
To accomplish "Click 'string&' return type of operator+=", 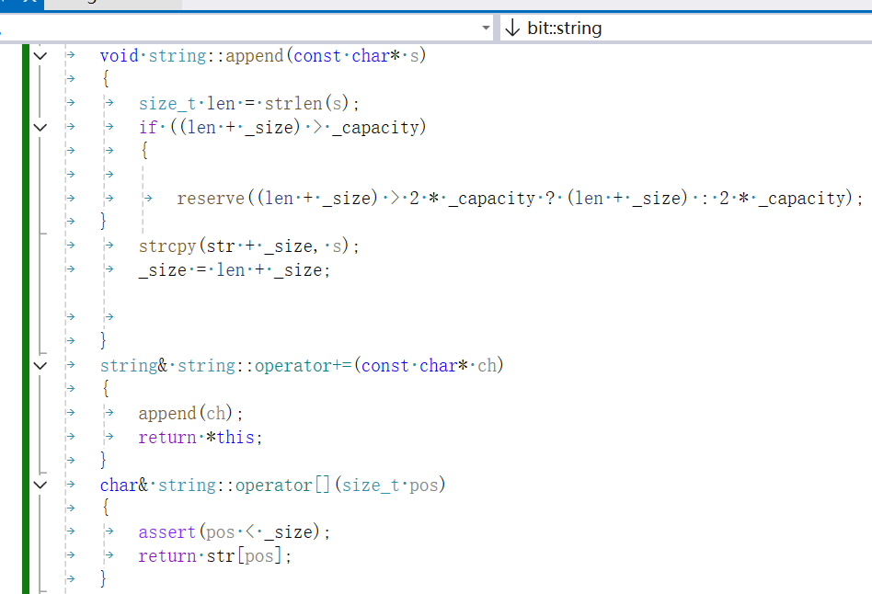I will pos(133,365).
